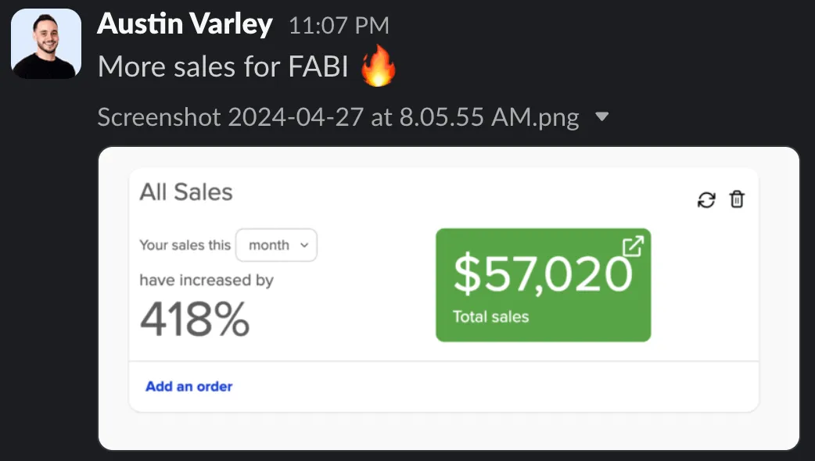Collapse the attached screenshot with the arrow
Screen dimensions: 815x461
click(x=601, y=117)
